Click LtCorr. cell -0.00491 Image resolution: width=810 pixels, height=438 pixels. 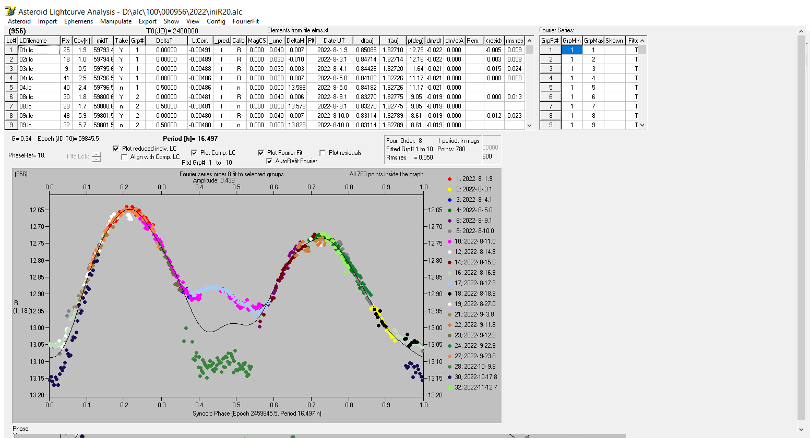(200, 50)
